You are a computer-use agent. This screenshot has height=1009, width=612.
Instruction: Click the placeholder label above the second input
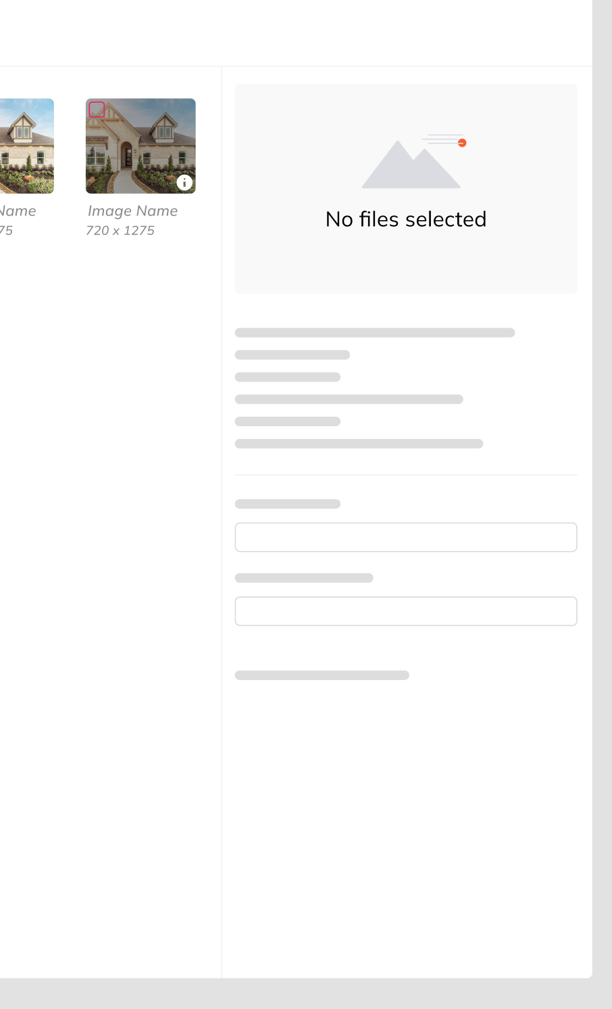pyautogui.click(x=304, y=578)
